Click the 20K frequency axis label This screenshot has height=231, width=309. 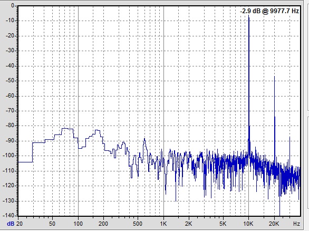(274, 224)
